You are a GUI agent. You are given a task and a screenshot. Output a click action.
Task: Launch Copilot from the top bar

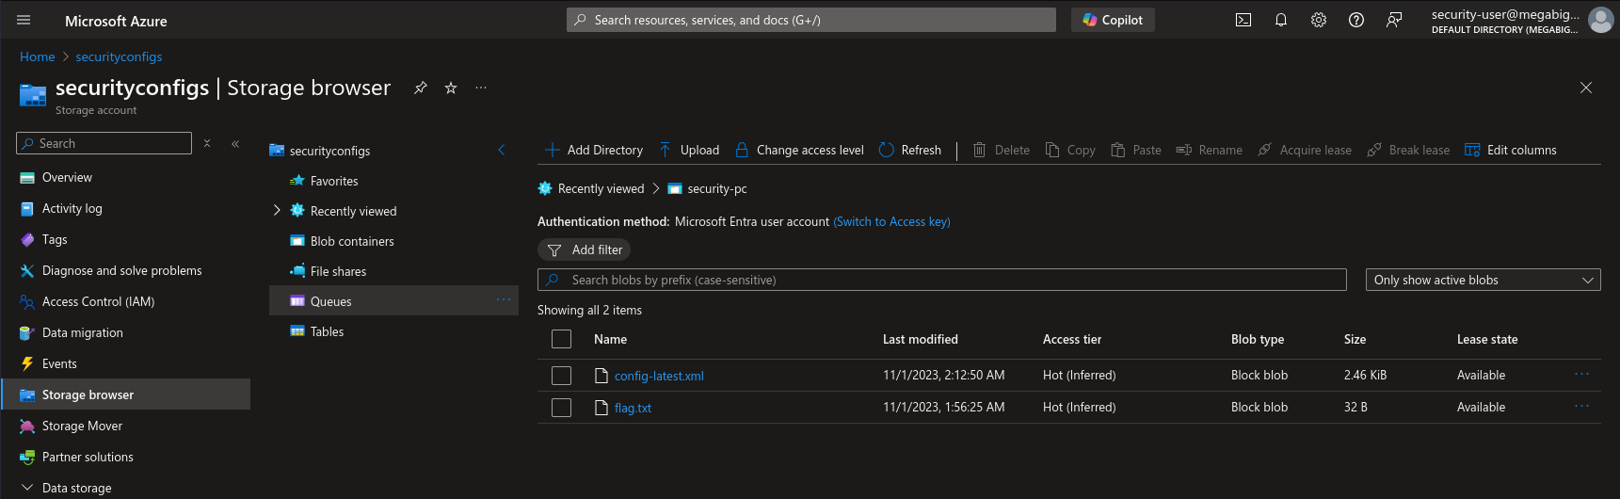coord(1113,20)
